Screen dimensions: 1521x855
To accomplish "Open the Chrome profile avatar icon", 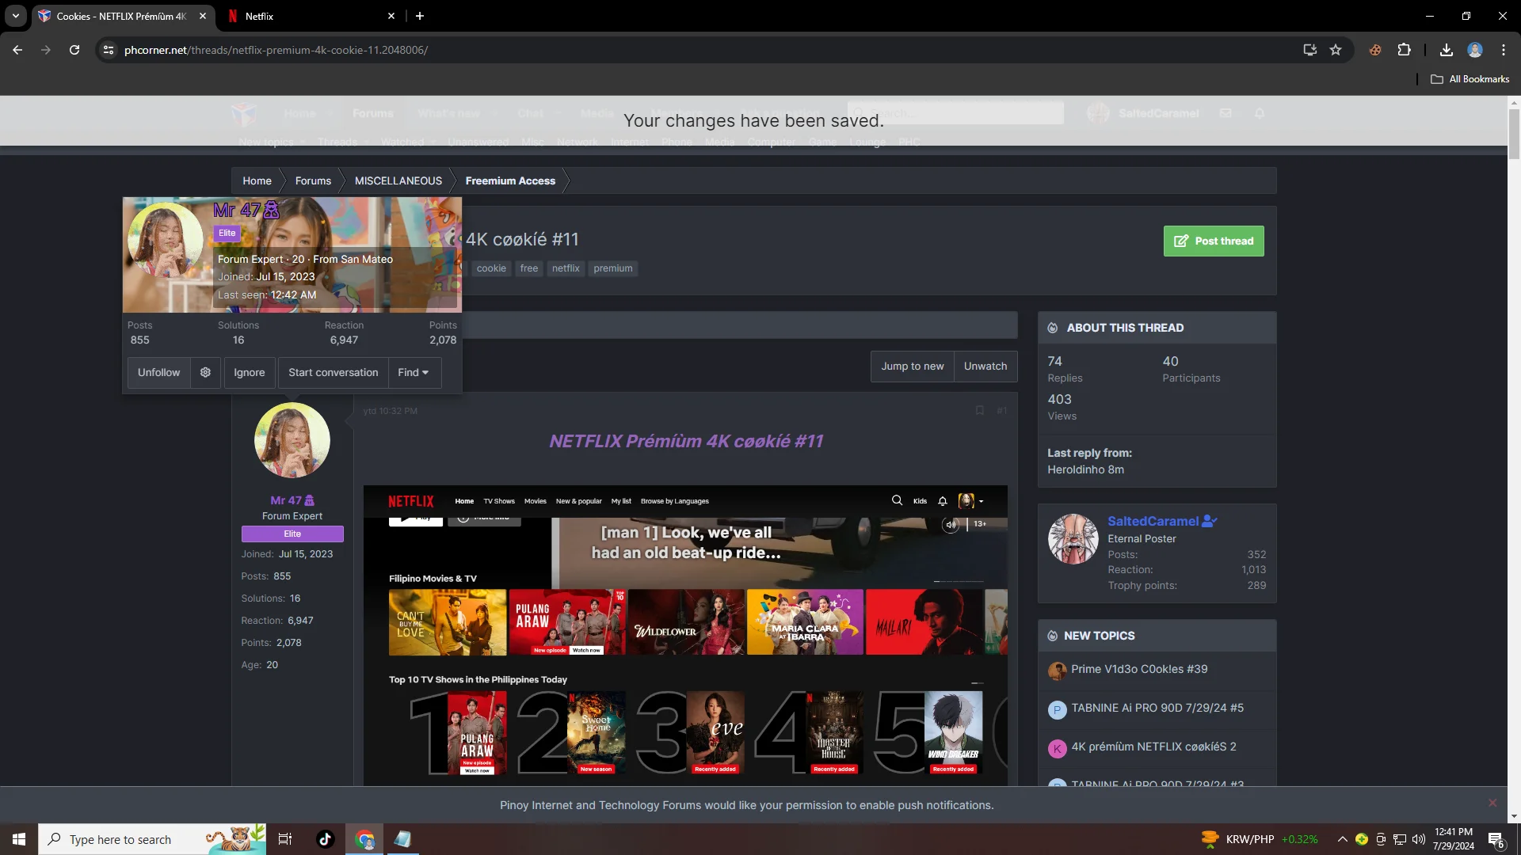I will pyautogui.click(x=1475, y=50).
